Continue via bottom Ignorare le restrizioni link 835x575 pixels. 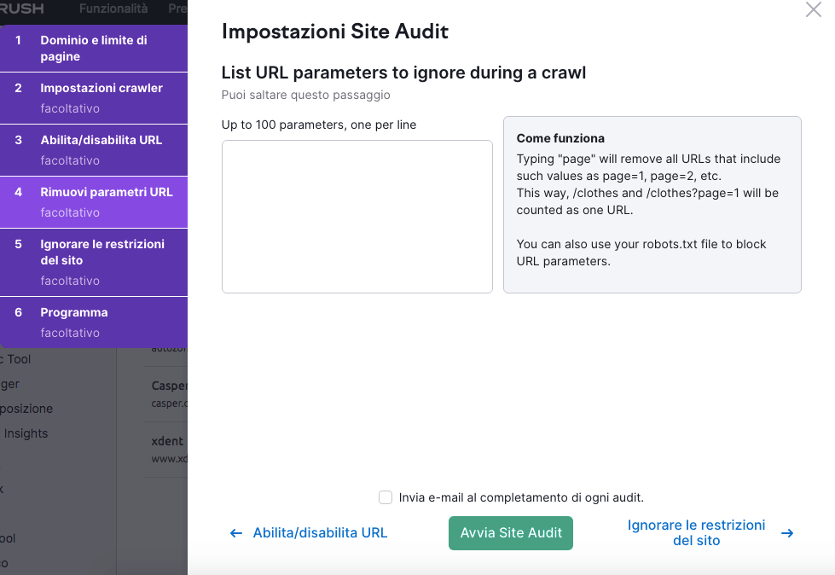click(696, 533)
